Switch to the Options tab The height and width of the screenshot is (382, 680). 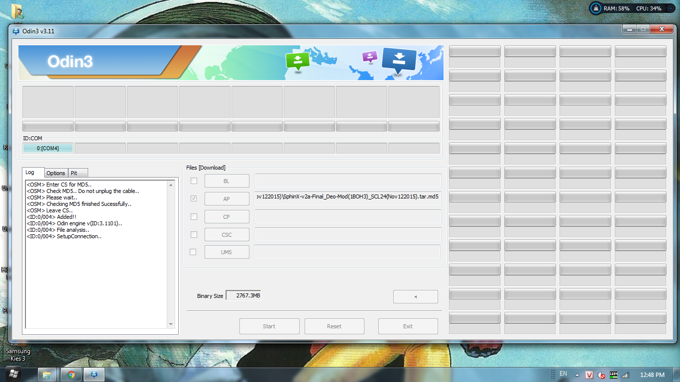point(56,173)
